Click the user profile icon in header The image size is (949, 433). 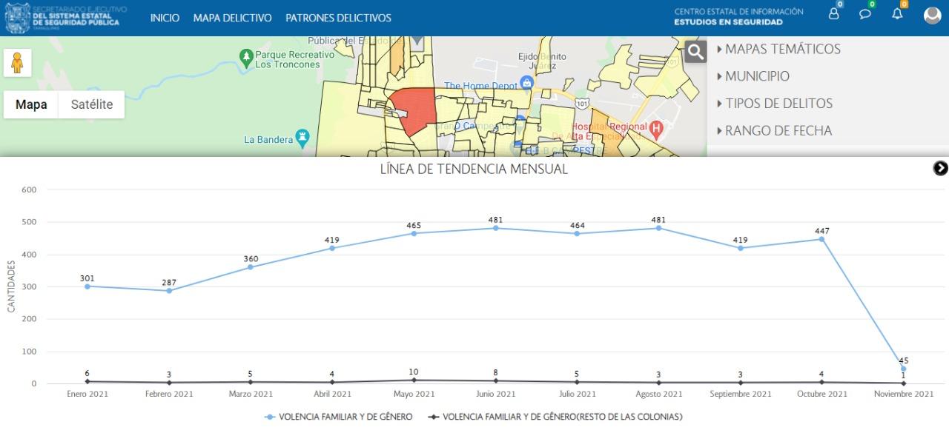click(x=833, y=15)
